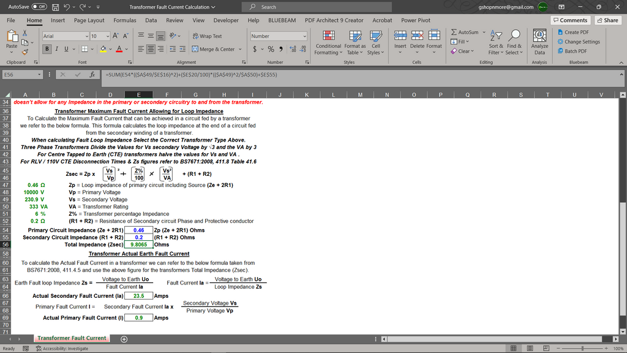Open the Developer ribbon tab

point(226,20)
